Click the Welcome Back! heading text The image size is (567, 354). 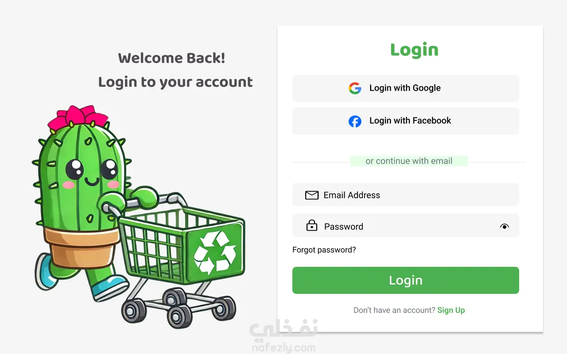tap(171, 58)
